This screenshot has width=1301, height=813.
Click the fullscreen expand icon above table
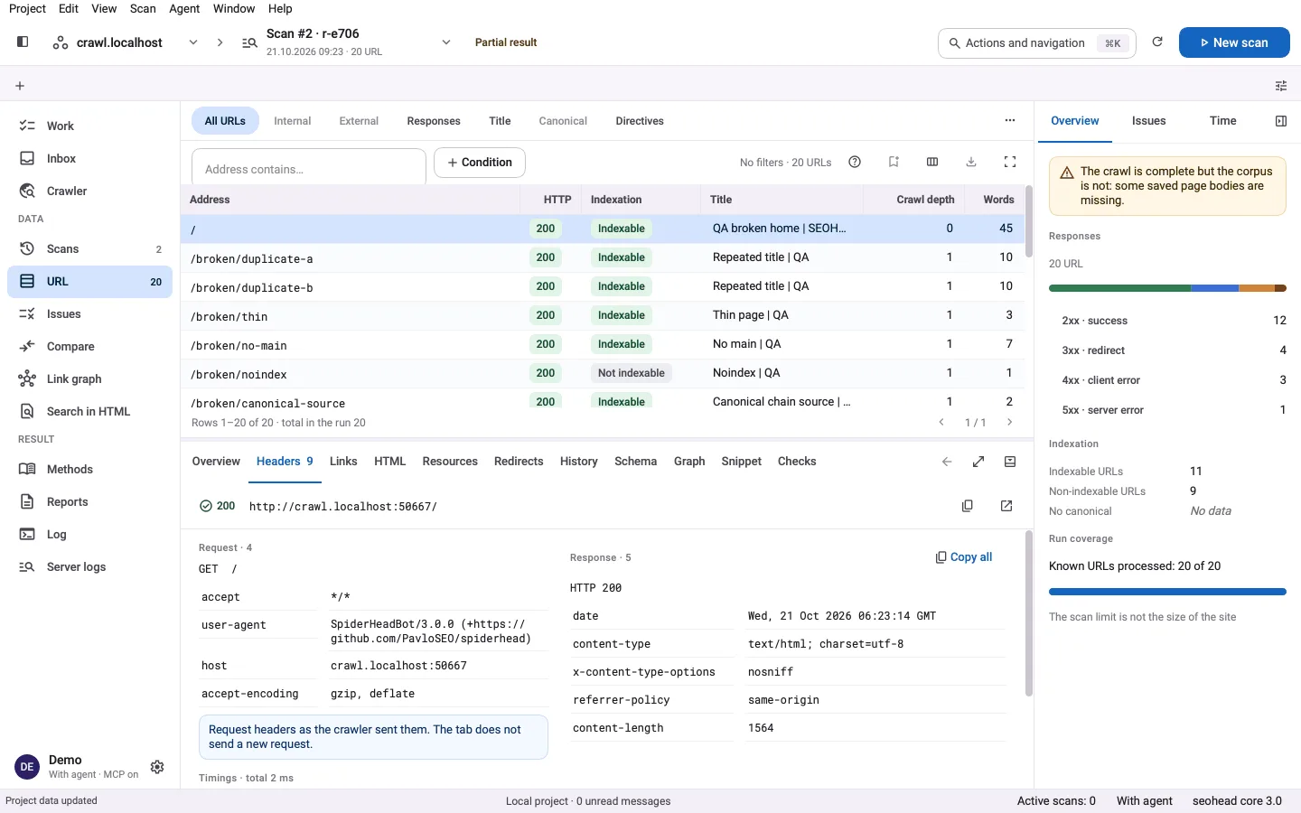coord(1010,162)
